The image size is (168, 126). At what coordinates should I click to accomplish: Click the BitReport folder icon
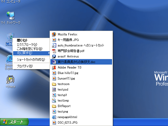[54, 106]
